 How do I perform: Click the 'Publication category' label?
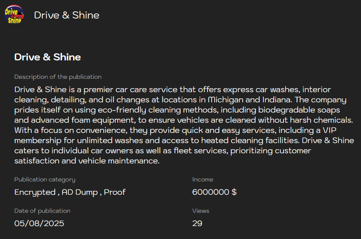click(x=44, y=179)
